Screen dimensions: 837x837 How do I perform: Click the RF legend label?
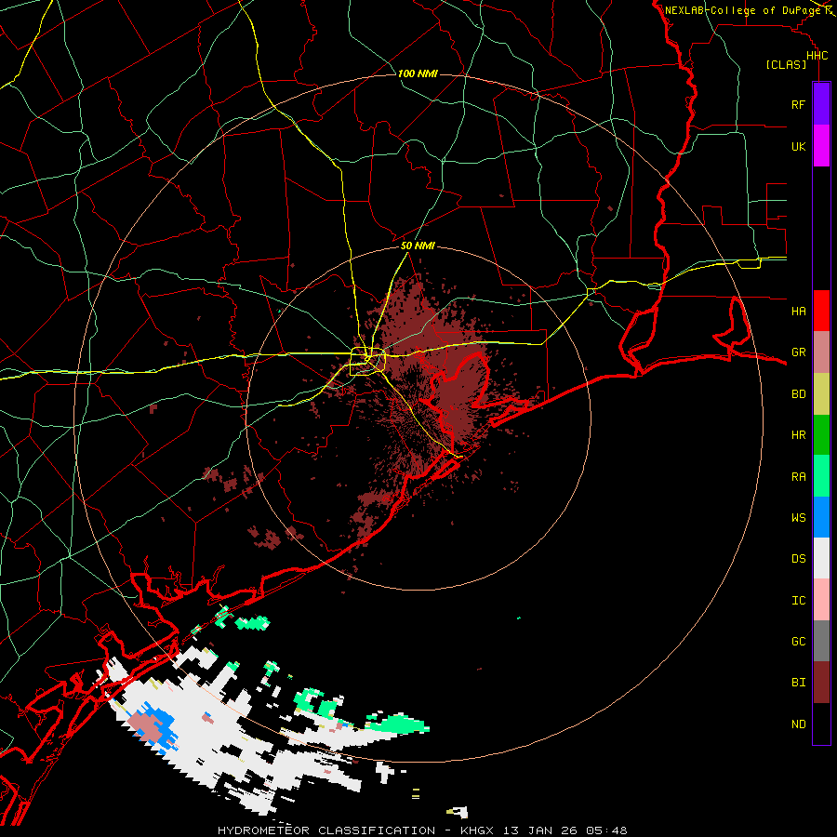tap(798, 104)
